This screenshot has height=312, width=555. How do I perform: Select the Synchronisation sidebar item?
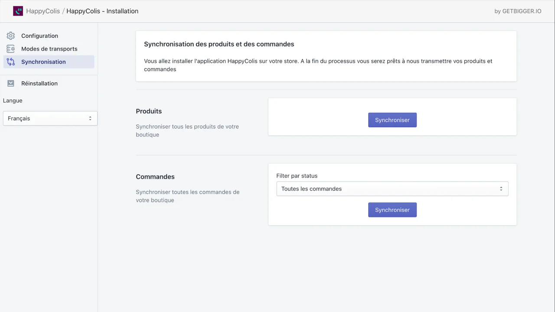click(x=49, y=62)
